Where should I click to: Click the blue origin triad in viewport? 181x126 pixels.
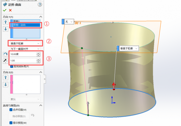[113, 100]
